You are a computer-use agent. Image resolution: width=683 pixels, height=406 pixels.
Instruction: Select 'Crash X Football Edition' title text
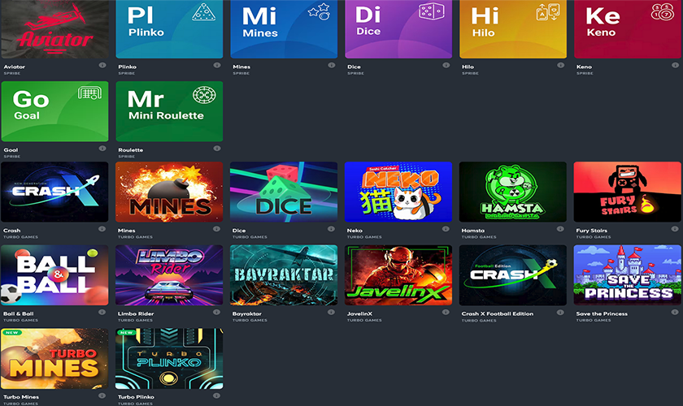498,313
